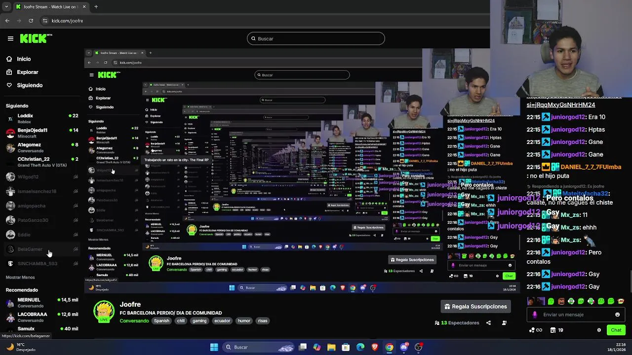
Task: Open the shop icon with 19
Action: pos(556,330)
